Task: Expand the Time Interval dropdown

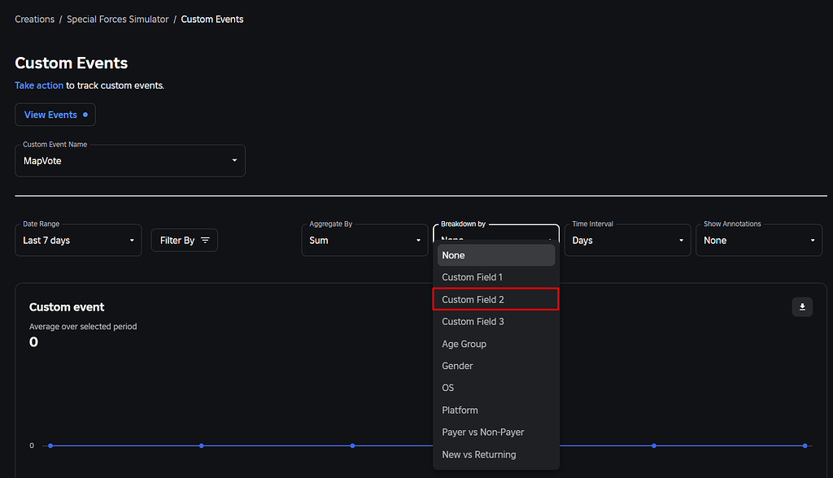Action: tap(627, 240)
